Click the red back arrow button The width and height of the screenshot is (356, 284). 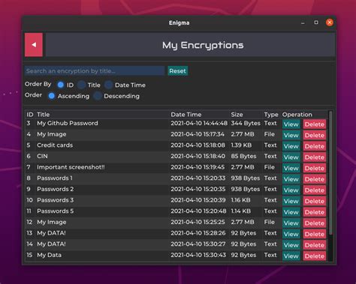pos(34,45)
